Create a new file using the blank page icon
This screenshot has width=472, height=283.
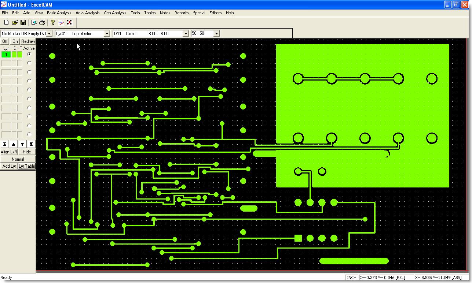(6, 23)
